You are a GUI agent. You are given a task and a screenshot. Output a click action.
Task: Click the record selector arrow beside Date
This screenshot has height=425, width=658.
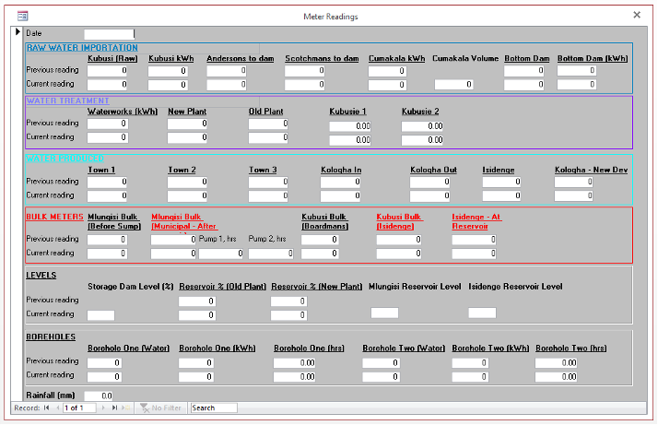point(18,32)
